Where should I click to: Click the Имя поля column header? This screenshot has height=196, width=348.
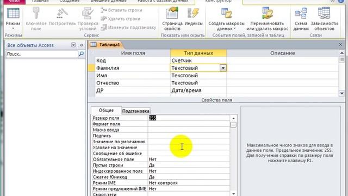tap(133, 53)
